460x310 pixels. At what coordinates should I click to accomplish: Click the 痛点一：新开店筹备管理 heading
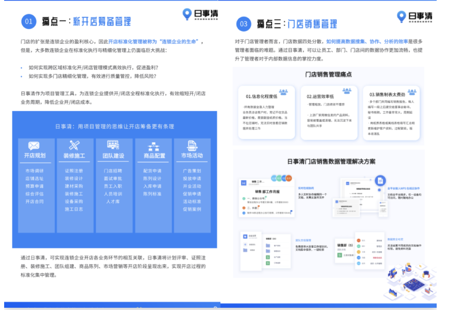[x=87, y=21]
